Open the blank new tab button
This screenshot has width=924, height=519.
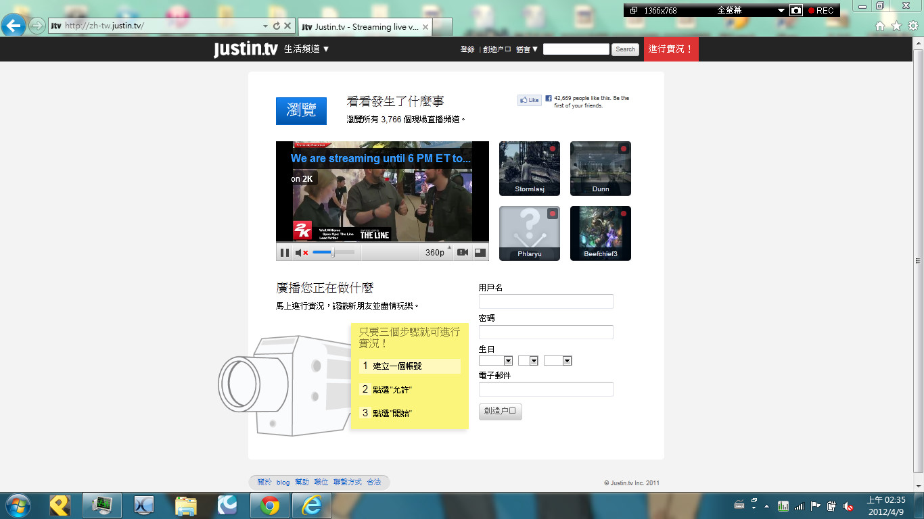point(442,27)
